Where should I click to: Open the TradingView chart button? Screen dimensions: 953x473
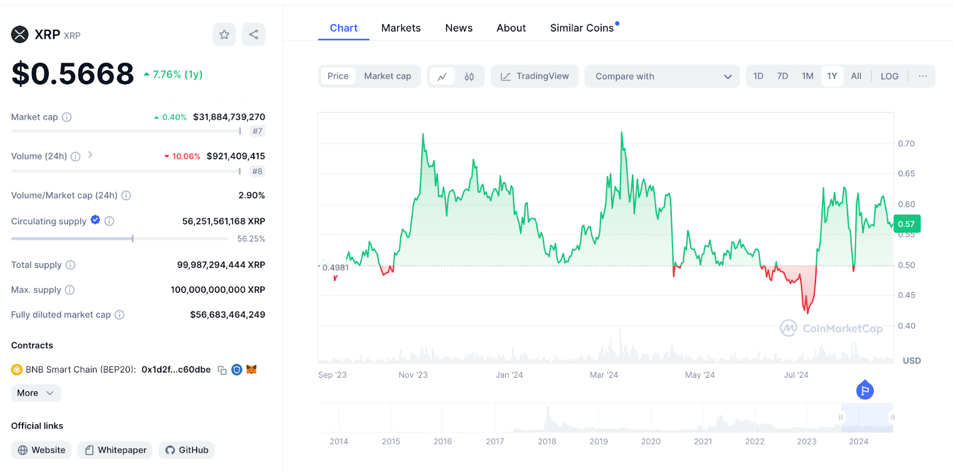[535, 76]
